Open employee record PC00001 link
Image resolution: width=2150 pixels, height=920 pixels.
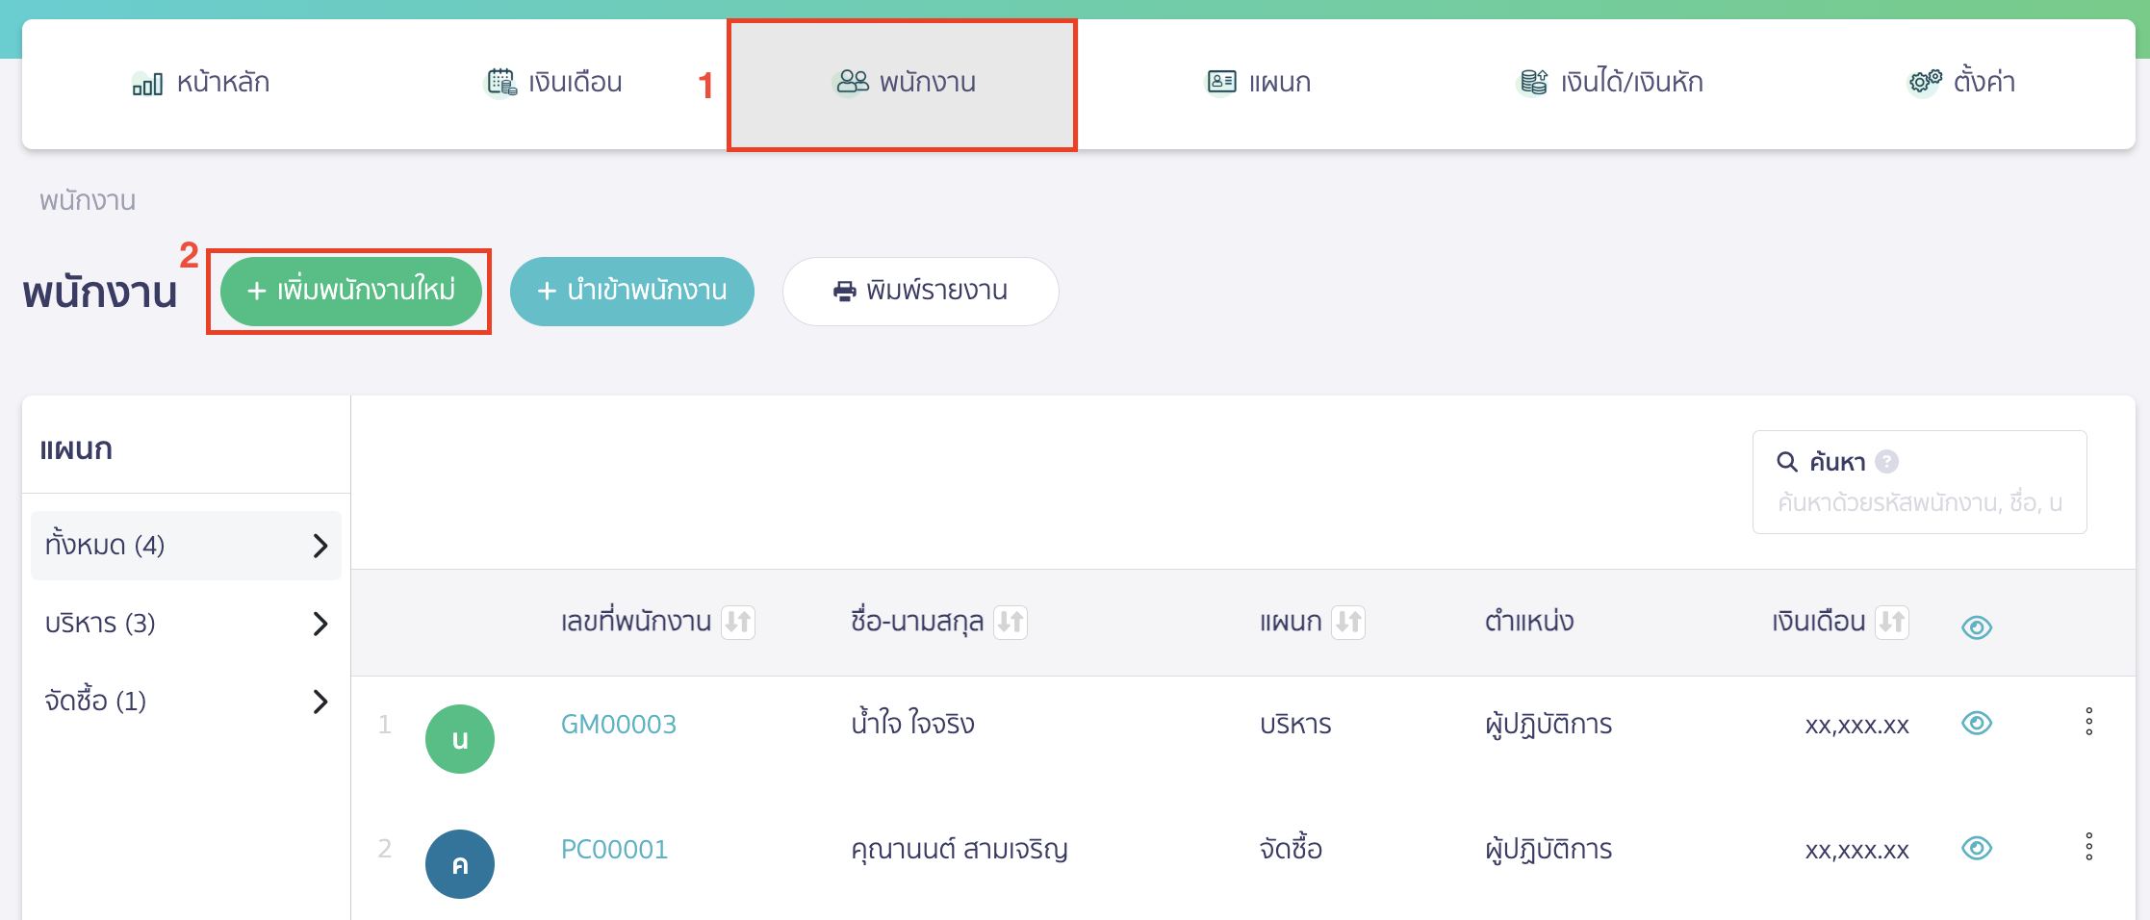point(614,849)
